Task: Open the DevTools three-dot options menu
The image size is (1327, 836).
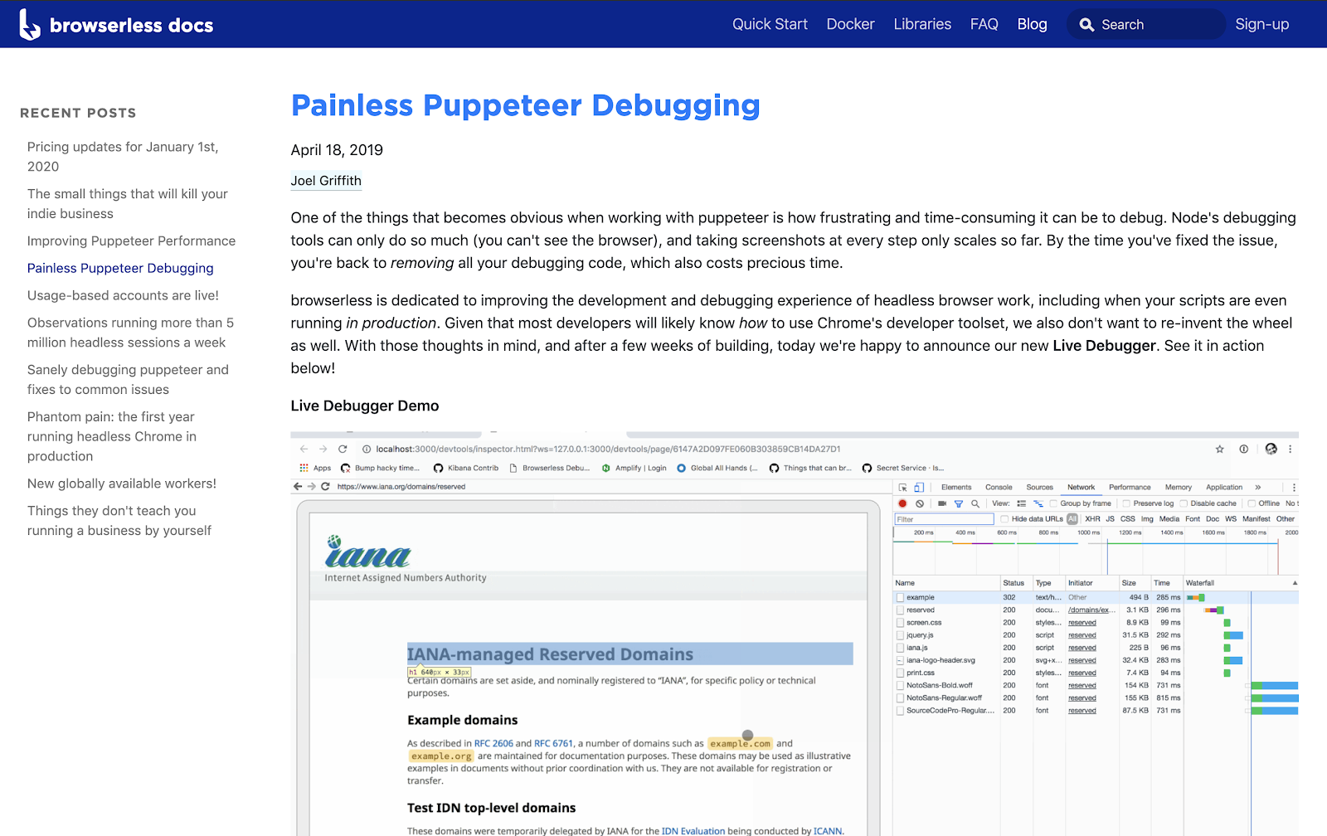Action: pyautogui.click(x=1294, y=488)
